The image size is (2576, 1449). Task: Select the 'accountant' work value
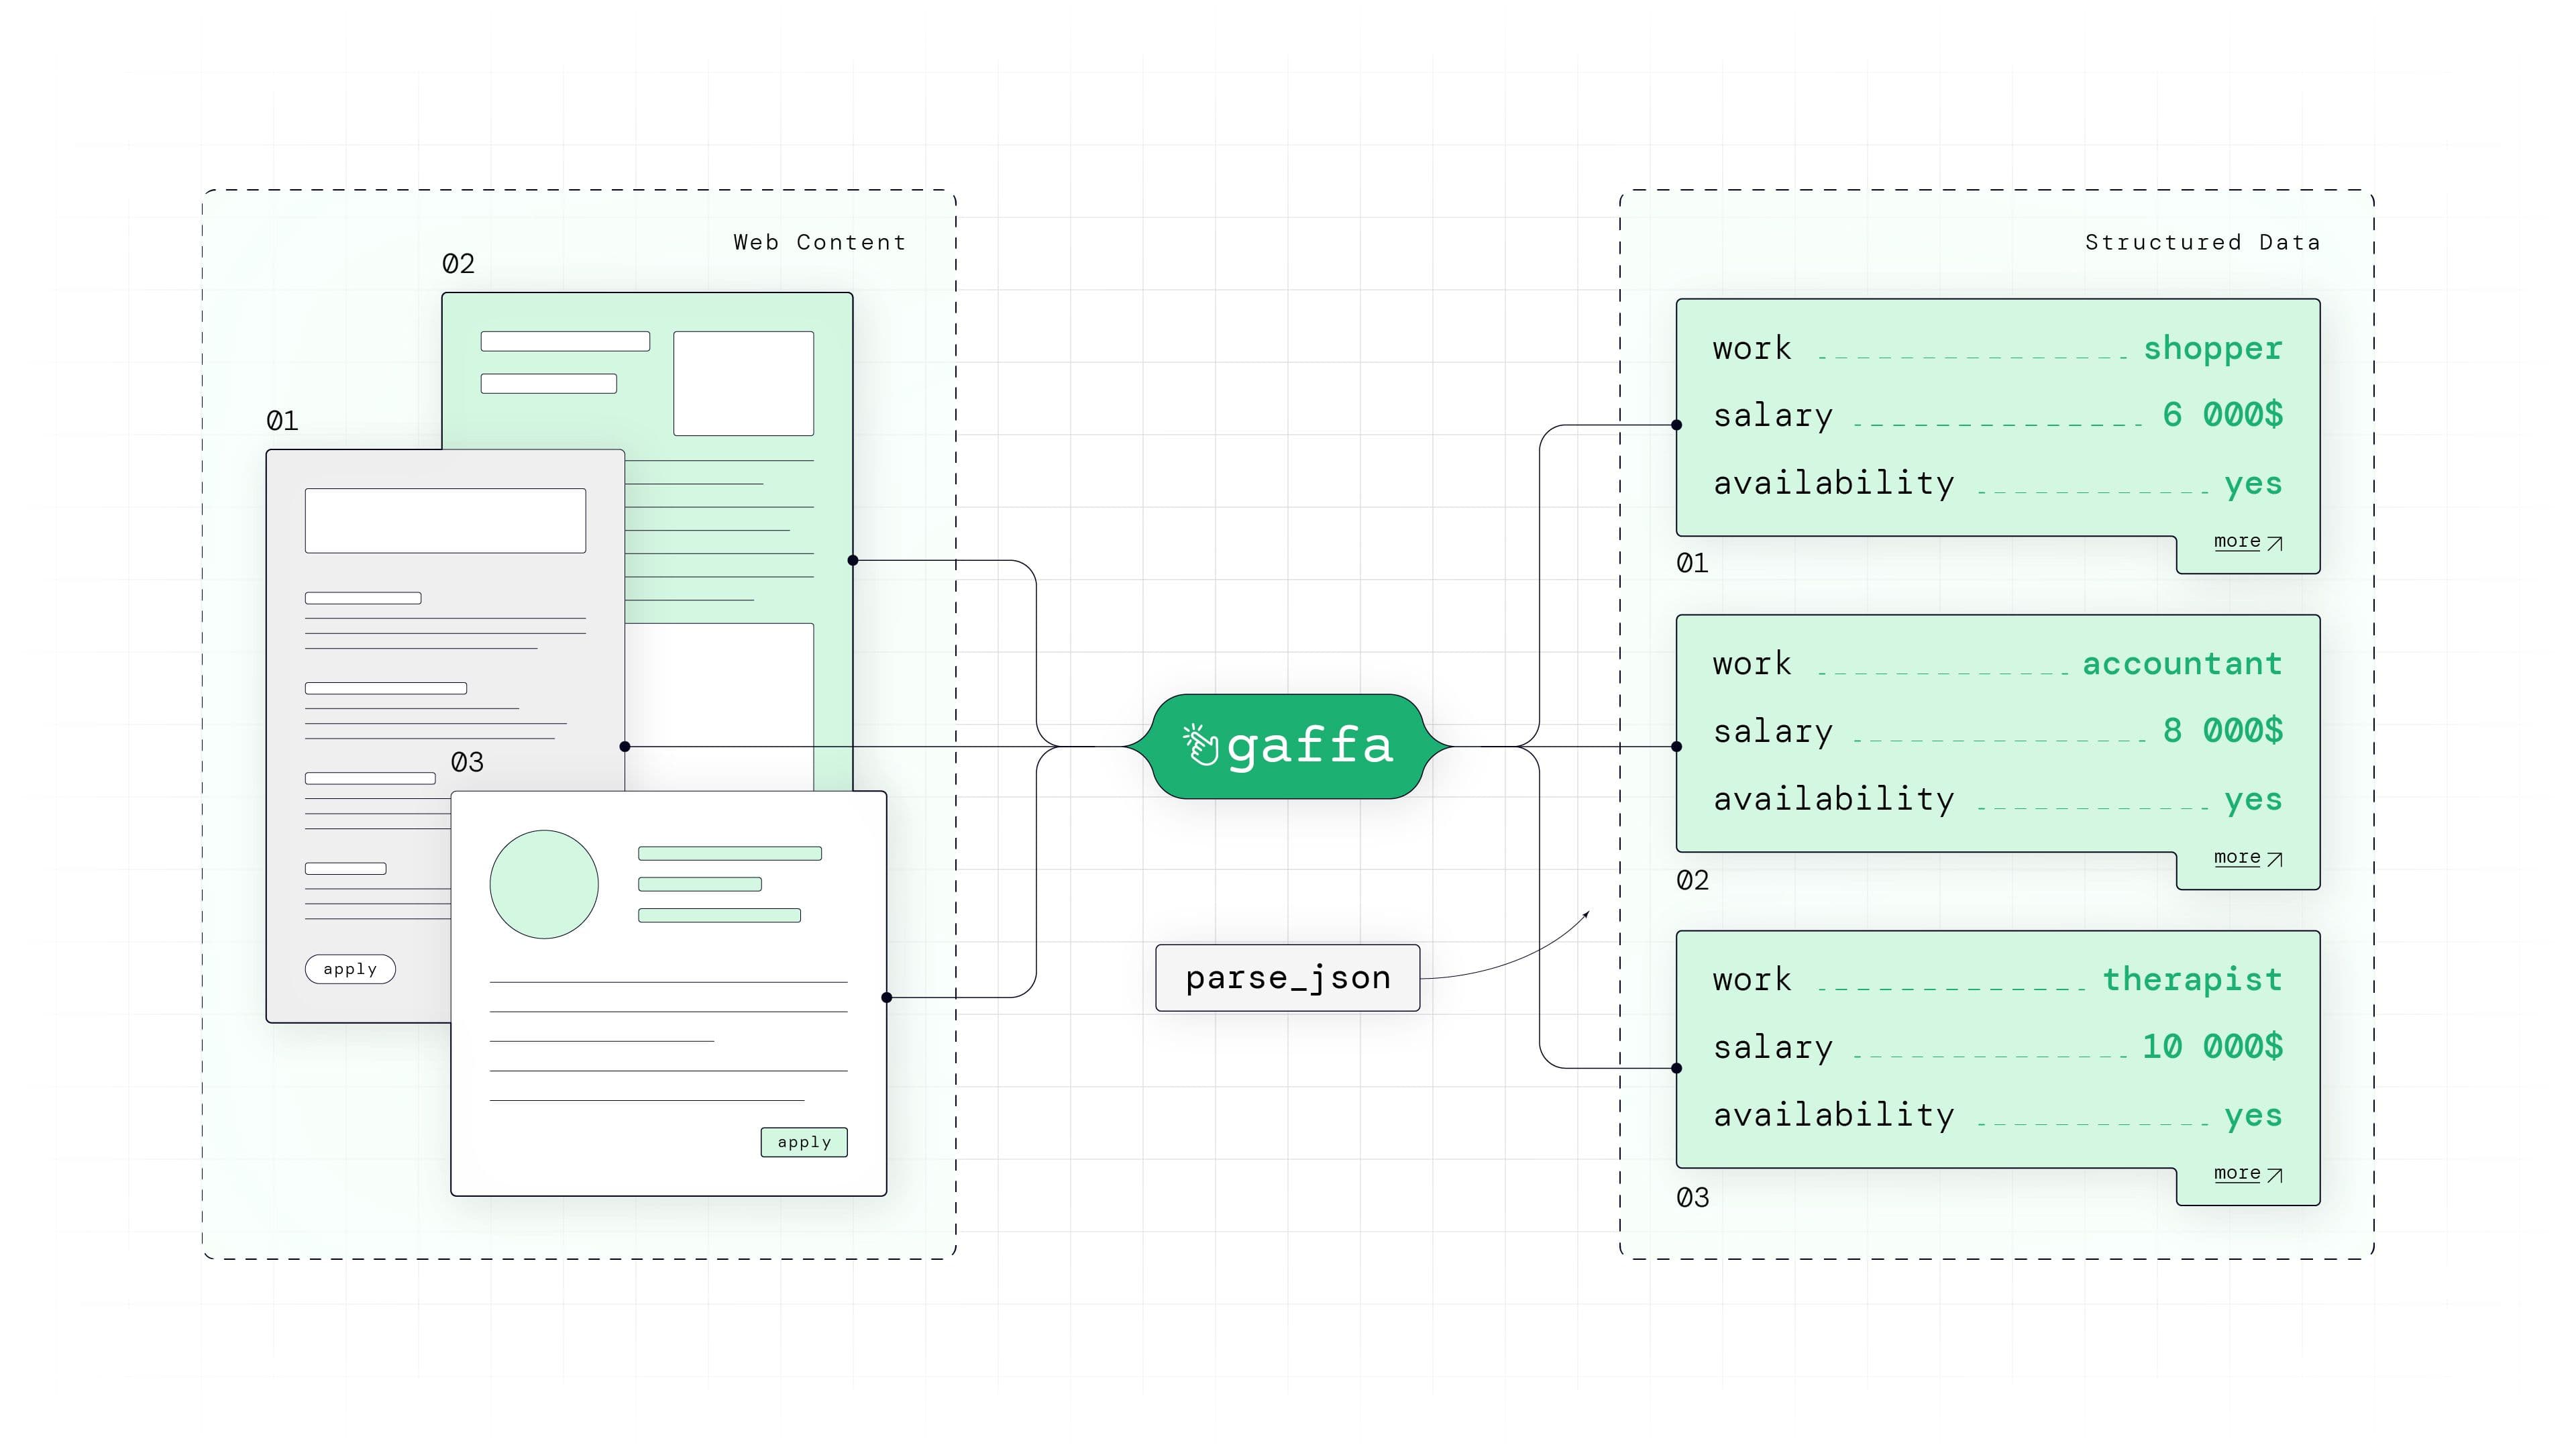2183,664
